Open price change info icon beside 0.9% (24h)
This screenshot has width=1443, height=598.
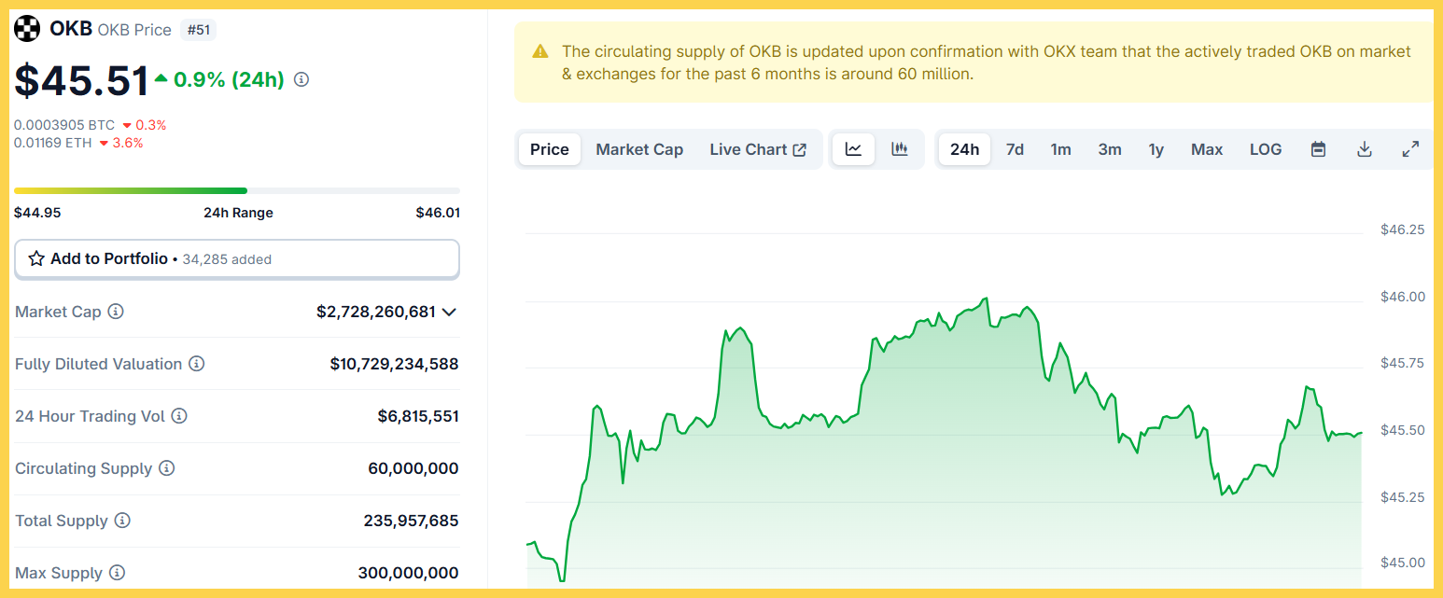click(x=301, y=80)
